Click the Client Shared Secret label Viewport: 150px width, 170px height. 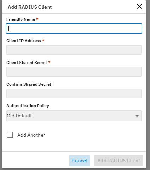(x=27, y=63)
